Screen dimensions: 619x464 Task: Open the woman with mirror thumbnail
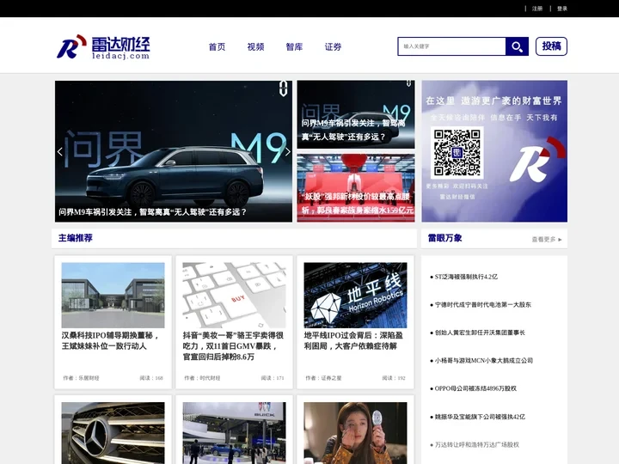tap(355, 433)
